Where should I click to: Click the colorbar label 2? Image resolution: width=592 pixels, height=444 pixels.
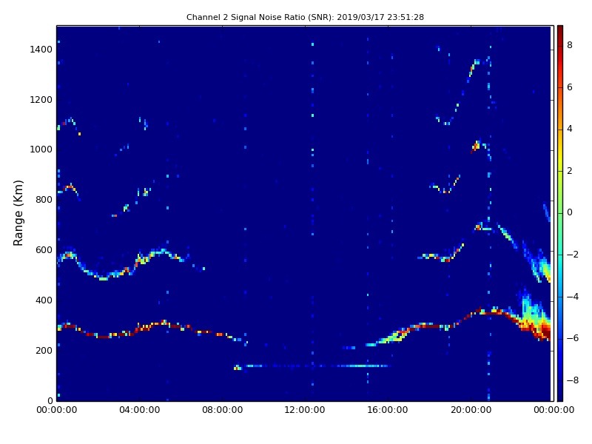point(570,171)
